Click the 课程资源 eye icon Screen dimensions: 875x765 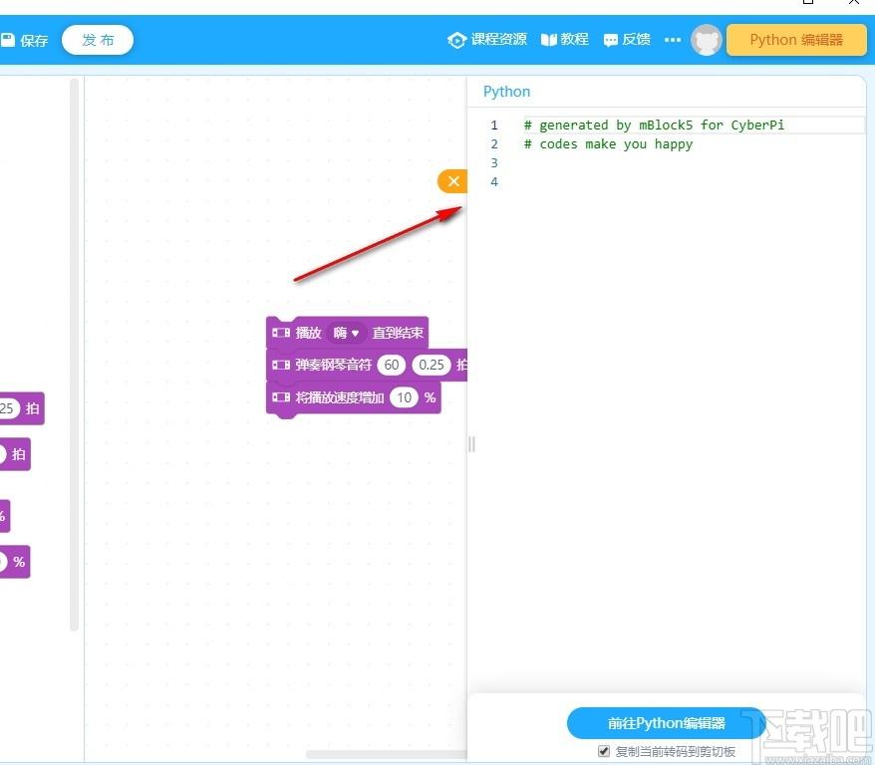click(456, 40)
